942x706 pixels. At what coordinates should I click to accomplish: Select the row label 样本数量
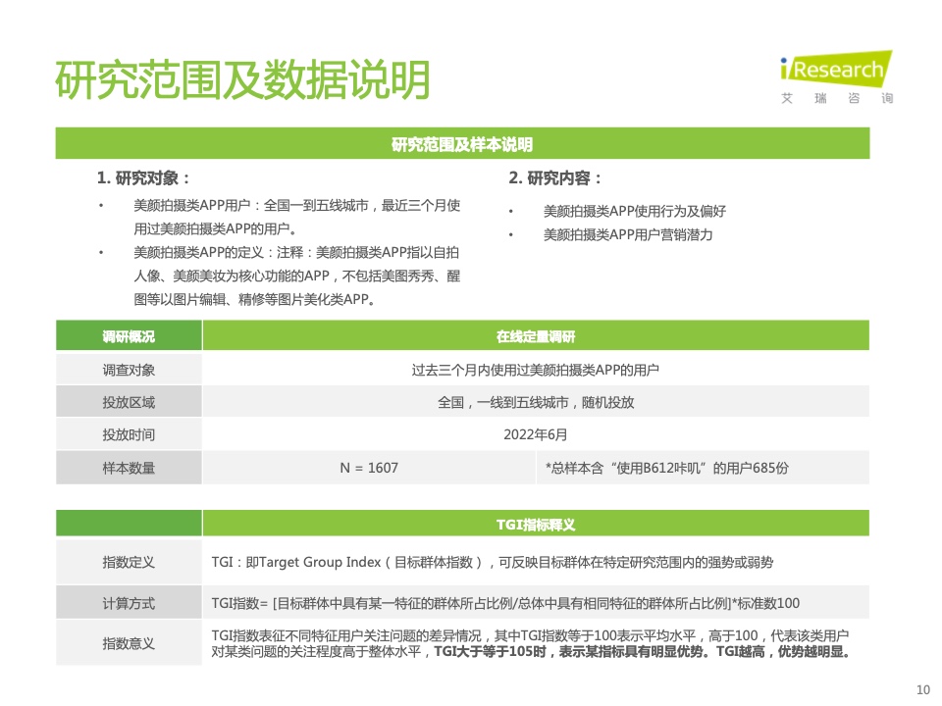pos(129,468)
